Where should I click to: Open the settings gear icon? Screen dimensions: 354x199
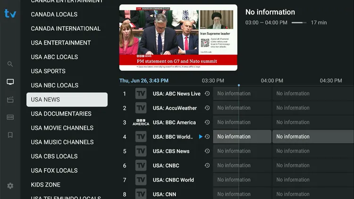click(x=10, y=186)
